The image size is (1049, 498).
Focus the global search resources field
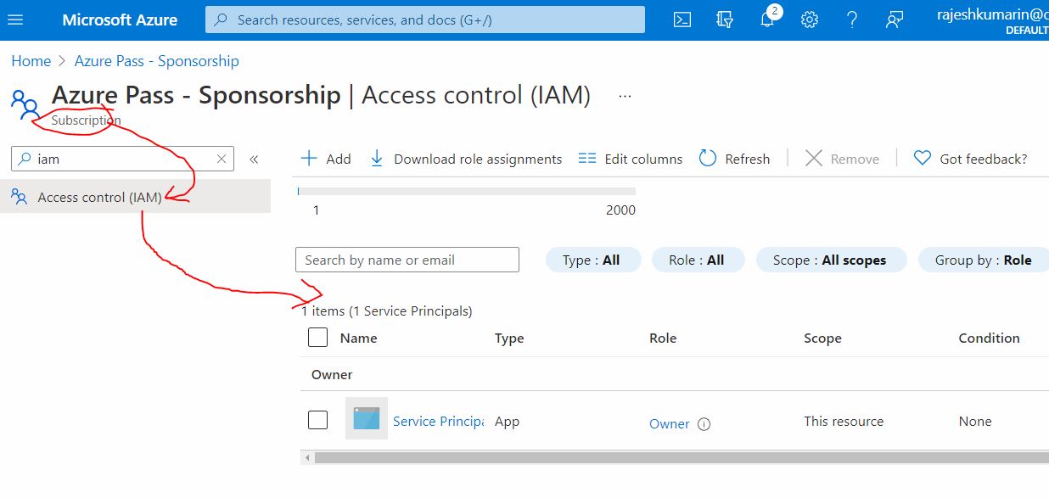pyautogui.click(x=425, y=20)
